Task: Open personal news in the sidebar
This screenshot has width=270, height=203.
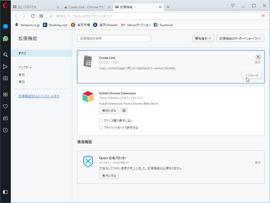Action: (5, 118)
